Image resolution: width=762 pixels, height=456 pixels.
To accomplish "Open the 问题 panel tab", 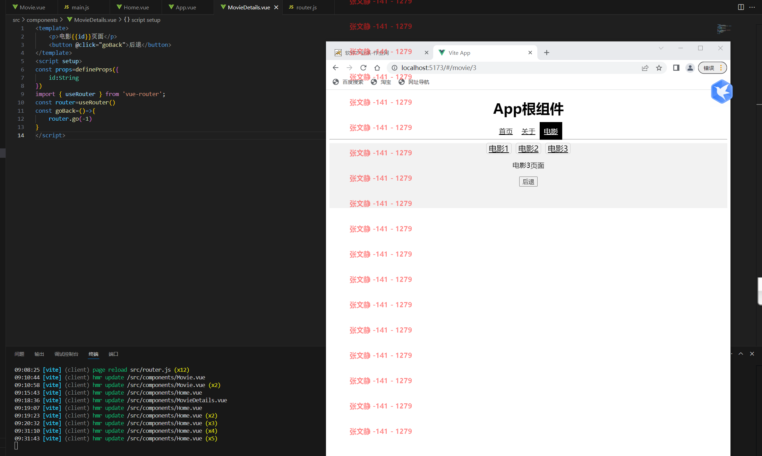I will pyautogui.click(x=19, y=354).
